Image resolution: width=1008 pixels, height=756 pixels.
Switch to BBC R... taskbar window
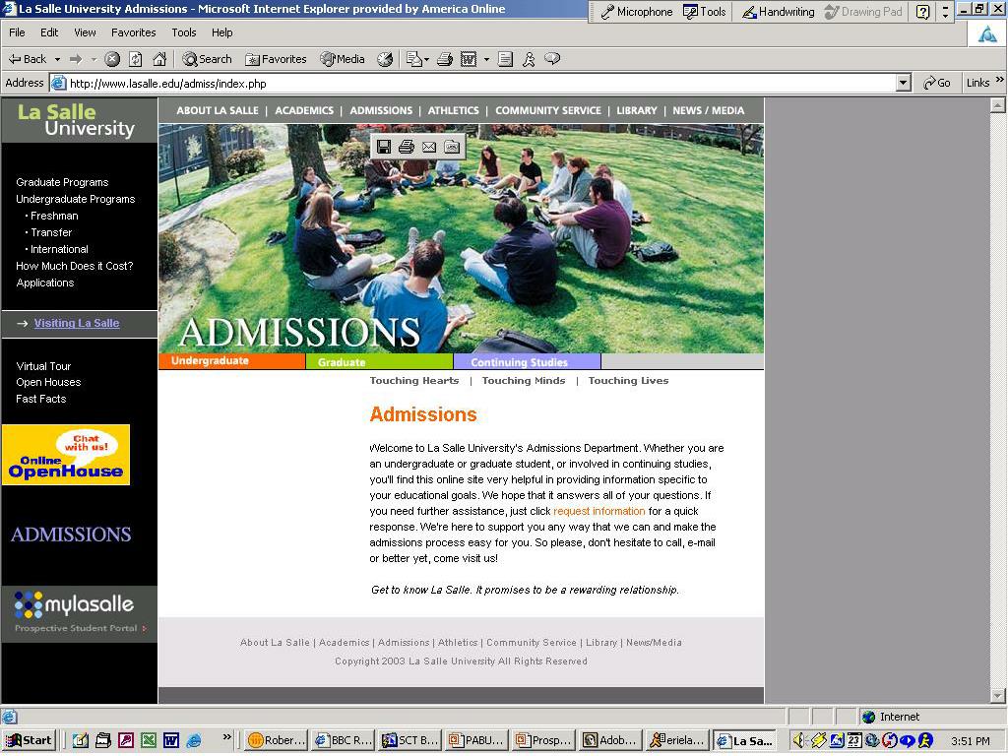[342, 740]
